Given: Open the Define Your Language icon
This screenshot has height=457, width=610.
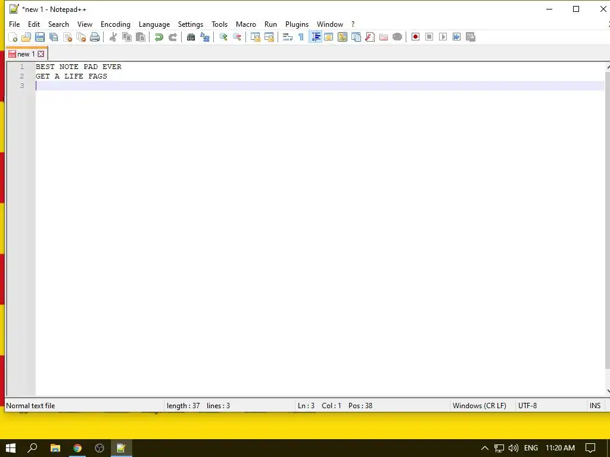Looking at the screenshot, I should coord(329,37).
